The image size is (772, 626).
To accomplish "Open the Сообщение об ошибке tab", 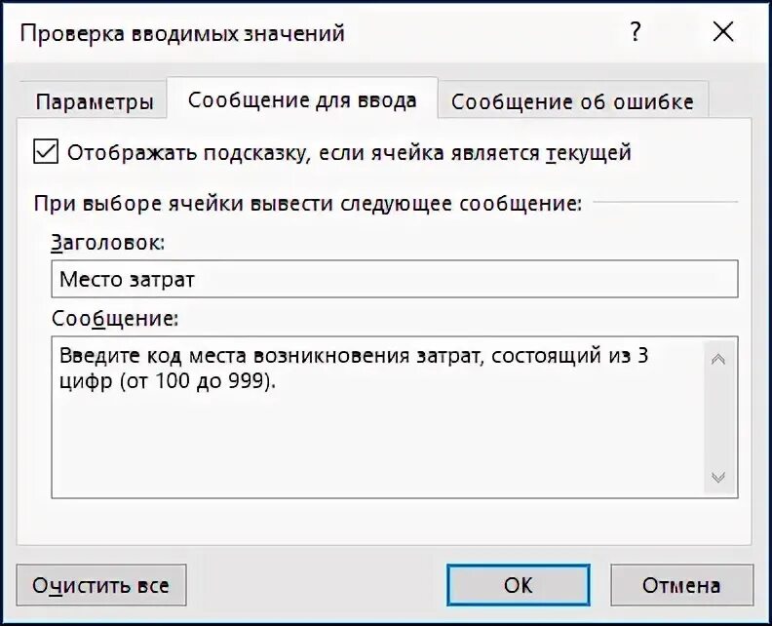I will click(572, 101).
